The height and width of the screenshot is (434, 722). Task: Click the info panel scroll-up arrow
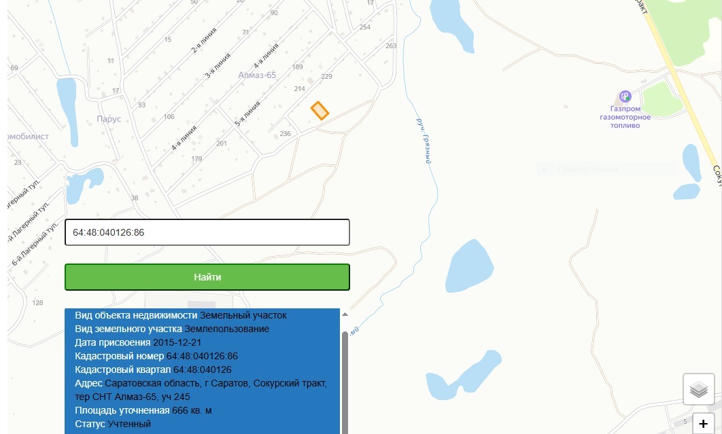coord(345,314)
